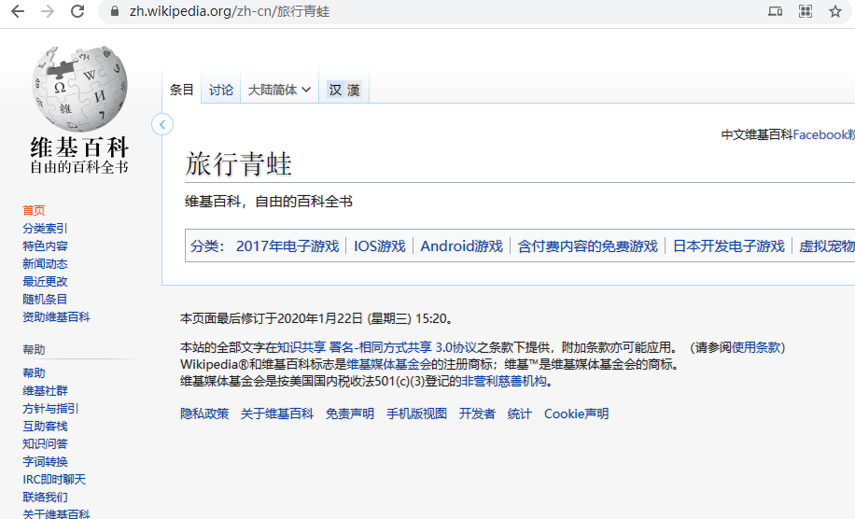Click the 维基媒体基金会 link
This screenshot has height=519, width=855.
pyautogui.click(x=389, y=364)
